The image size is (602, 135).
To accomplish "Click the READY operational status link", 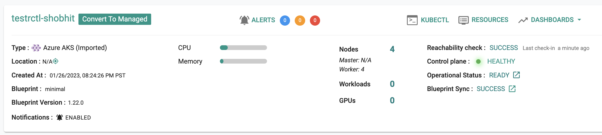I will (x=499, y=75).
